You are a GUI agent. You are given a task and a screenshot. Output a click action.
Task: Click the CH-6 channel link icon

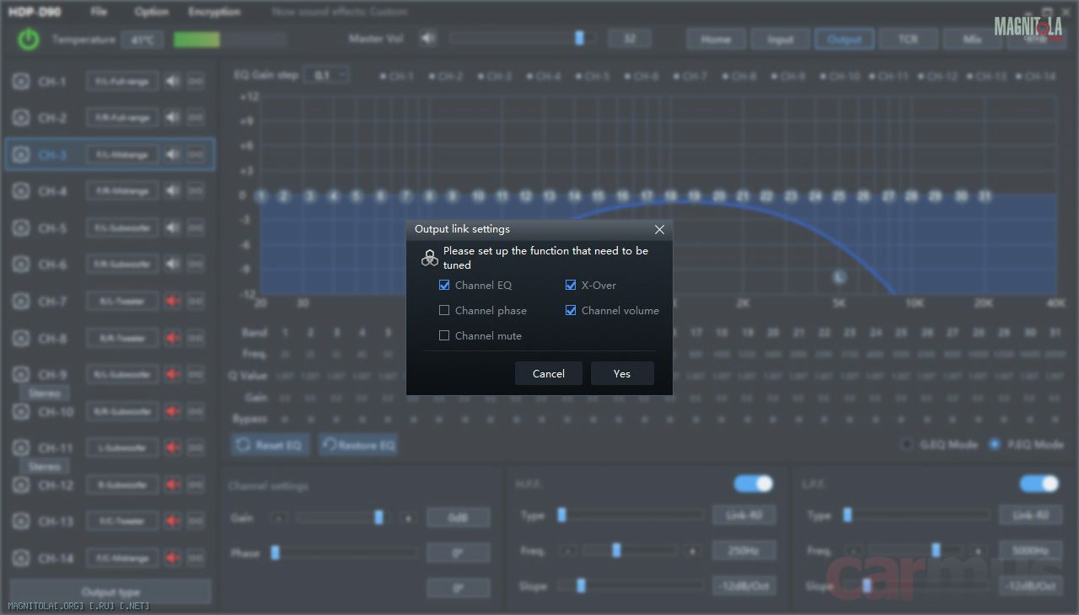[196, 265]
